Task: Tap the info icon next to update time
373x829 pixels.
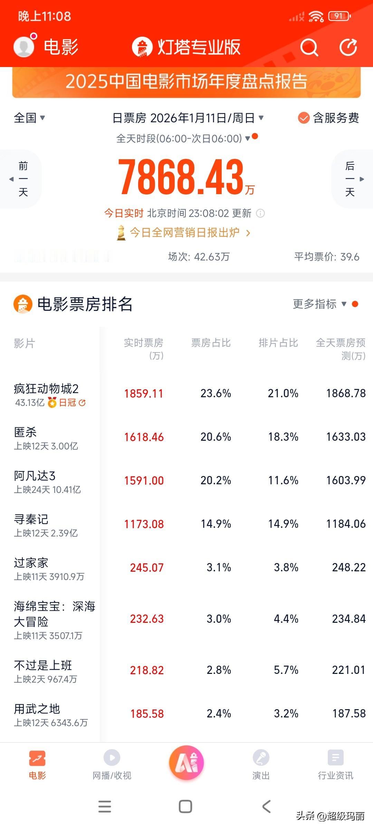Action: (x=260, y=214)
